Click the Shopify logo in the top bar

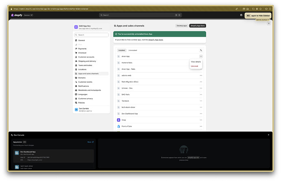pos(17,15)
